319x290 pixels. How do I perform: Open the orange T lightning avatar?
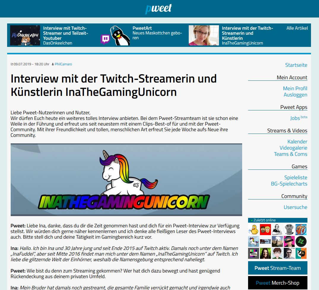pyautogui.click(x=301, y=229)
